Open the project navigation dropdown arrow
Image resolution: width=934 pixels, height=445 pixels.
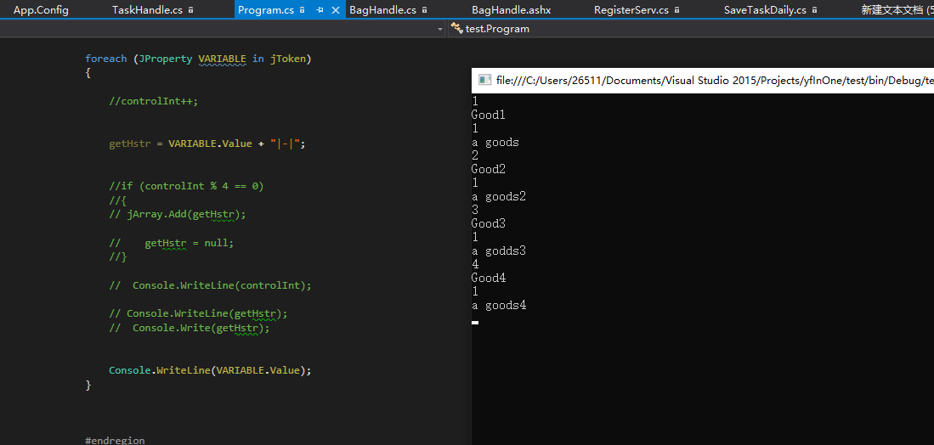[x=440, y=29]
